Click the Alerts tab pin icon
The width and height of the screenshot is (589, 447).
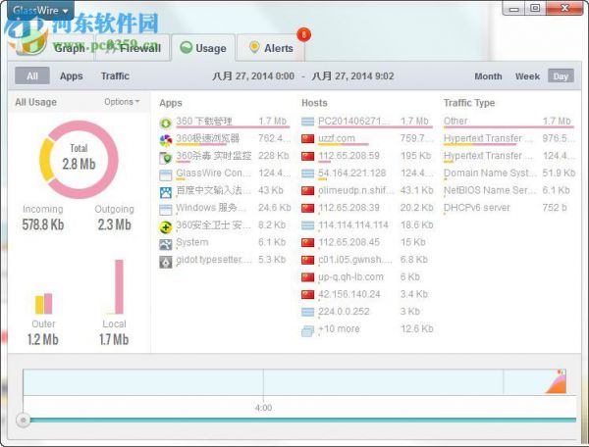[254, 47]
